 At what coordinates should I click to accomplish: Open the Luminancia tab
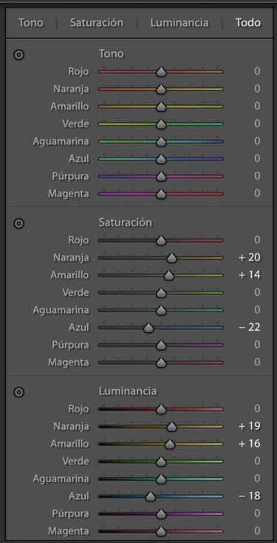pos(179,23)
